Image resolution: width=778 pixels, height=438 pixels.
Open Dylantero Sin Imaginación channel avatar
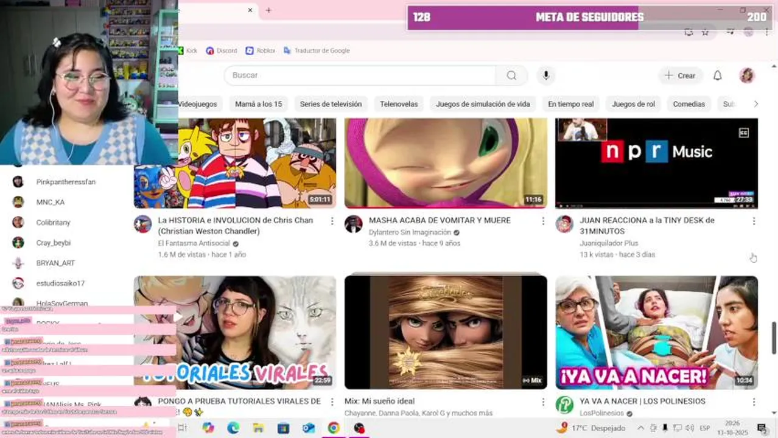pyautogui.click(x=353, y=224)
